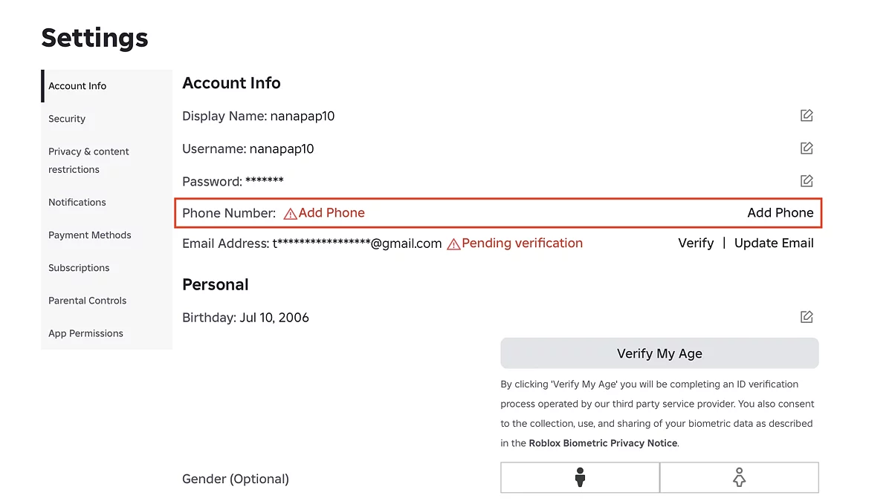Click the Verify My Age button
Viewport: 892px width, 501px height.
coord(659,353)
